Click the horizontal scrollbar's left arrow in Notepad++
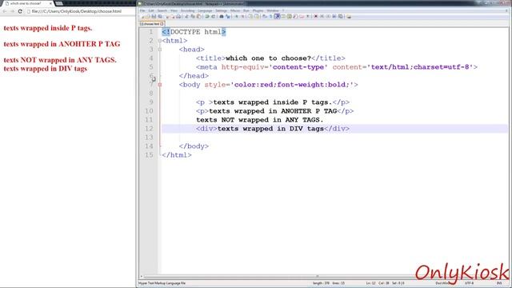 point(142,276)
